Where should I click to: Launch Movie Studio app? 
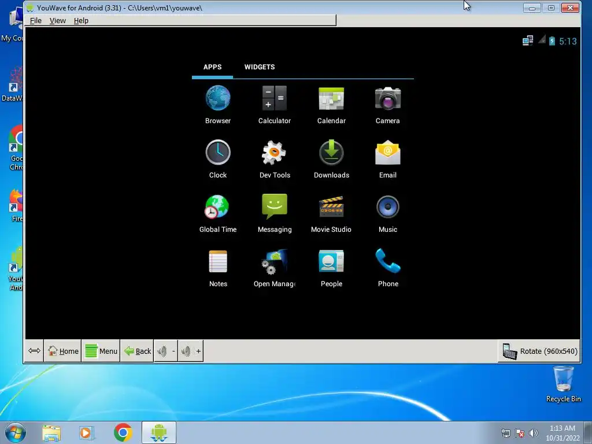click(x=331, y=213)
